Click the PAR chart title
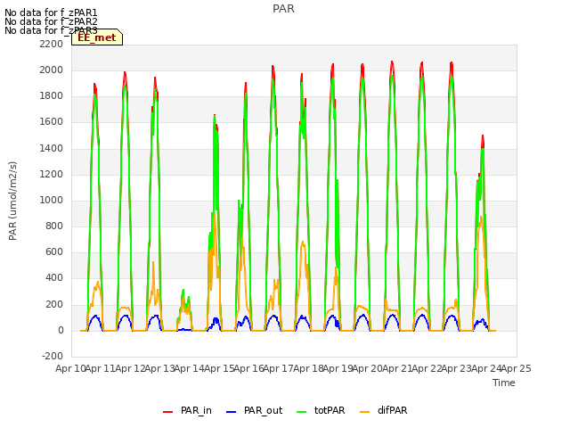 pyautogui.click(x=283, y=9)
